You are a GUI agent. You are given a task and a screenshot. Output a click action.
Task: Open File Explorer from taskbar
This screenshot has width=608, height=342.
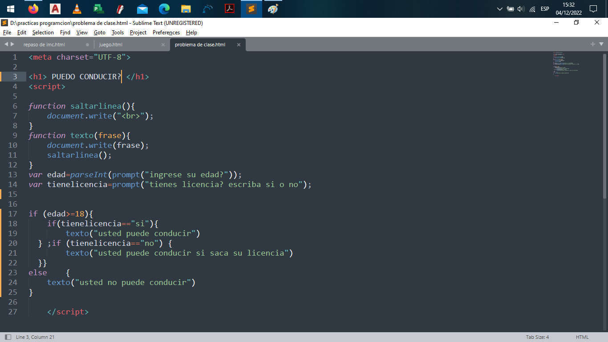[186, 9]
